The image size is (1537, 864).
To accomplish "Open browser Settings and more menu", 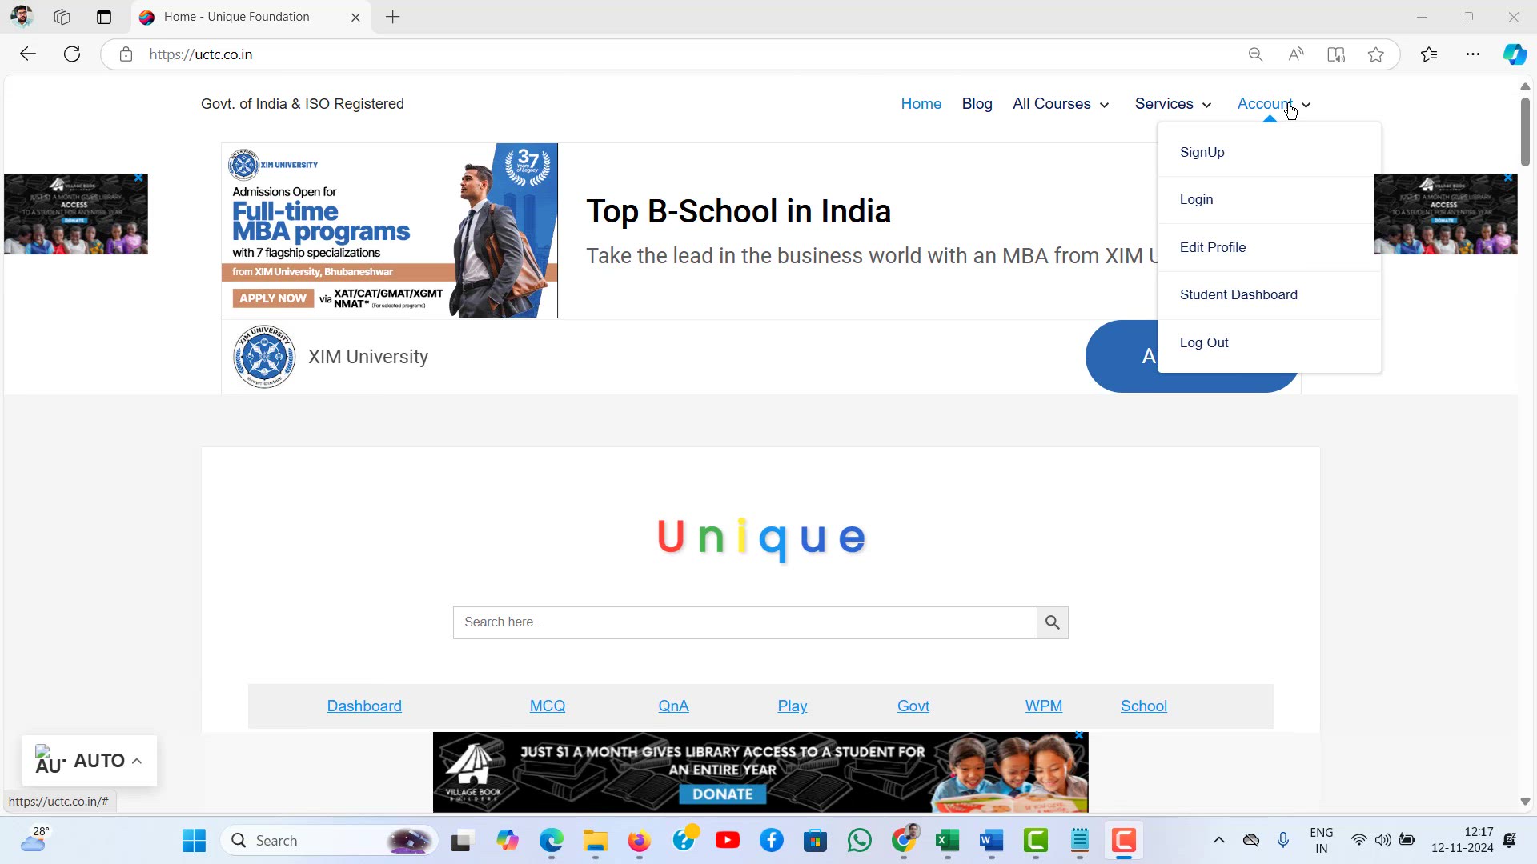I will click(x=1473, y=54).
